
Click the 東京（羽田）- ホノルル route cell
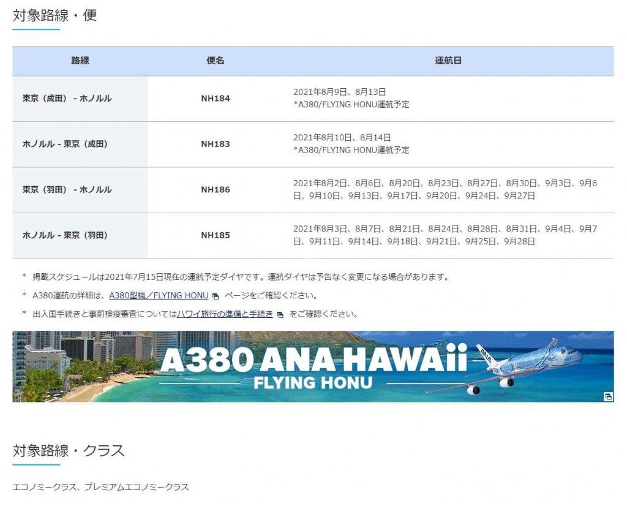pyautogui.click(x=80, y=190)
